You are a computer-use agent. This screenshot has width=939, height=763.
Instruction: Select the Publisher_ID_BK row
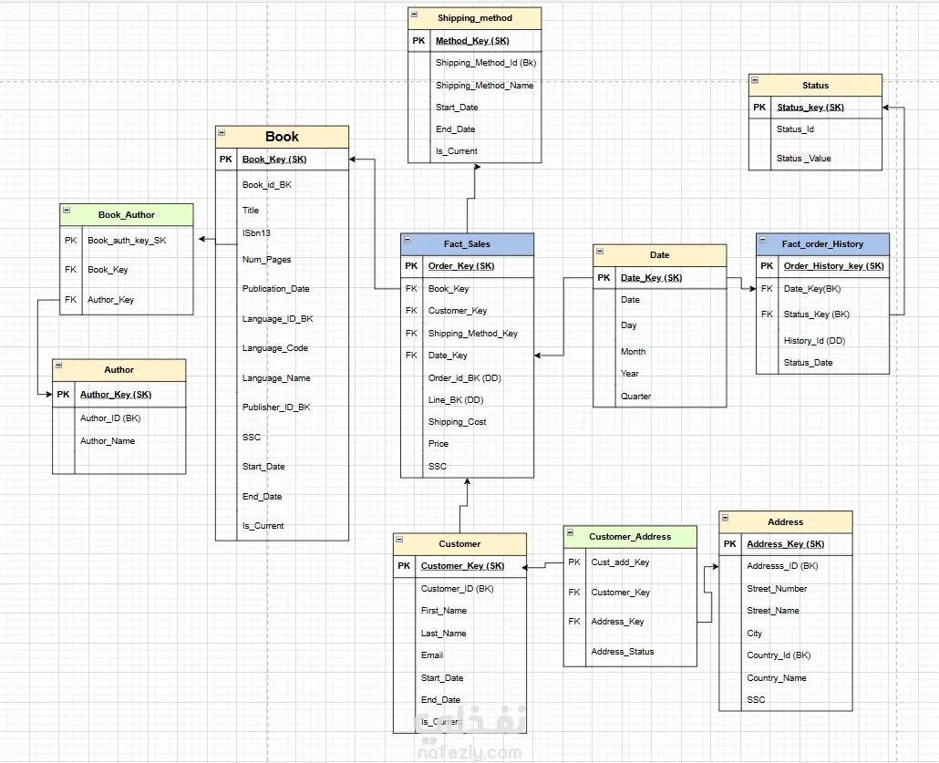[x=282, y=407]
